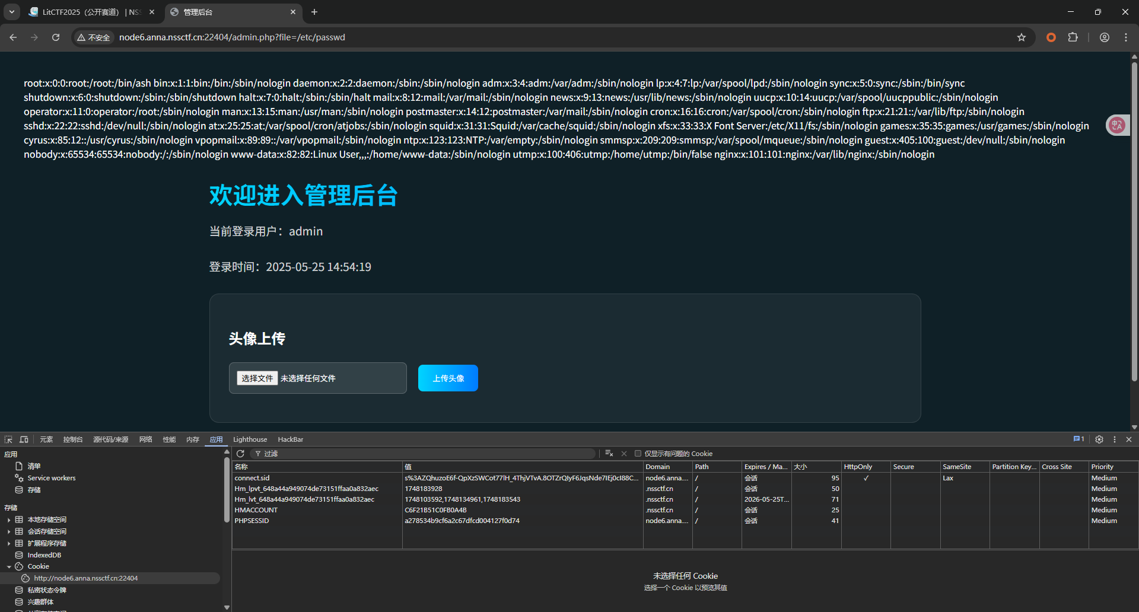This screenshot has height=612, width=1139.
Task: Switch to the HackBar tab
Action: point(290,439)
